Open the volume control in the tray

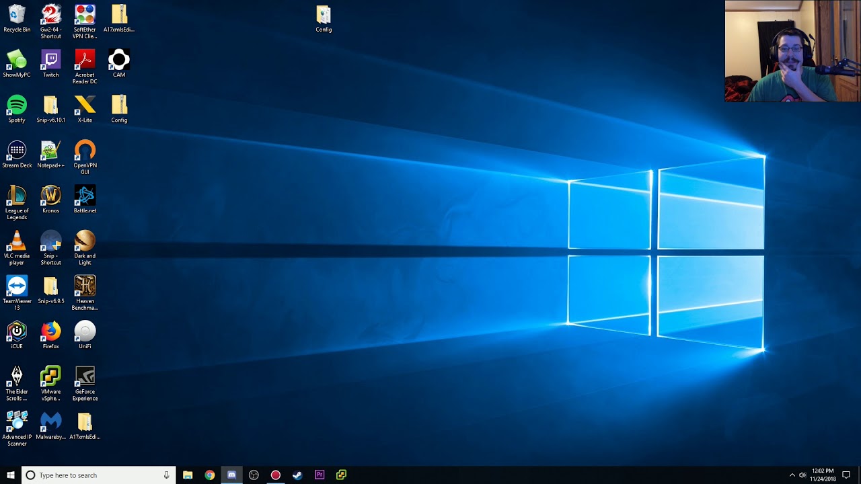pyautogui.click(x=802, y=475)
